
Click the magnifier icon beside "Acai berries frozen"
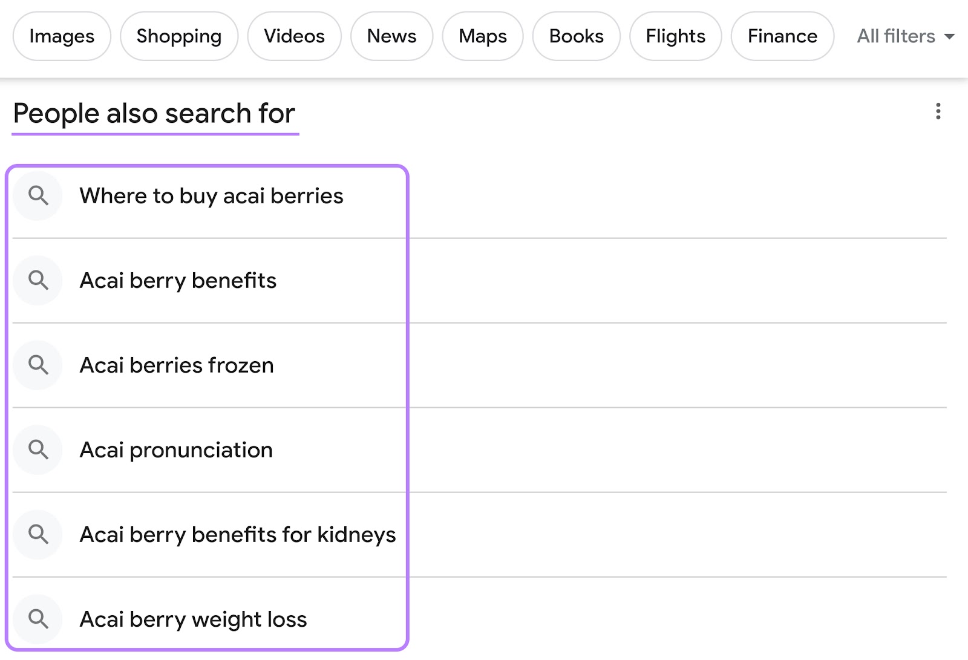38,365
